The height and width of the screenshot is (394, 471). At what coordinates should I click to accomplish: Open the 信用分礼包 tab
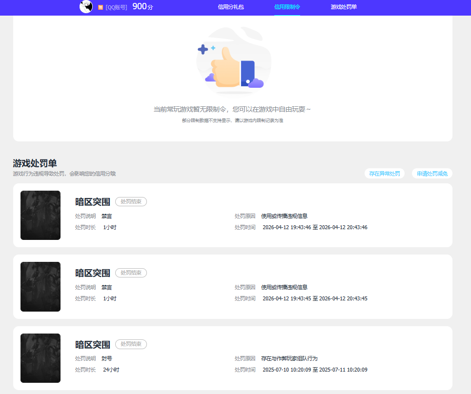230,7
